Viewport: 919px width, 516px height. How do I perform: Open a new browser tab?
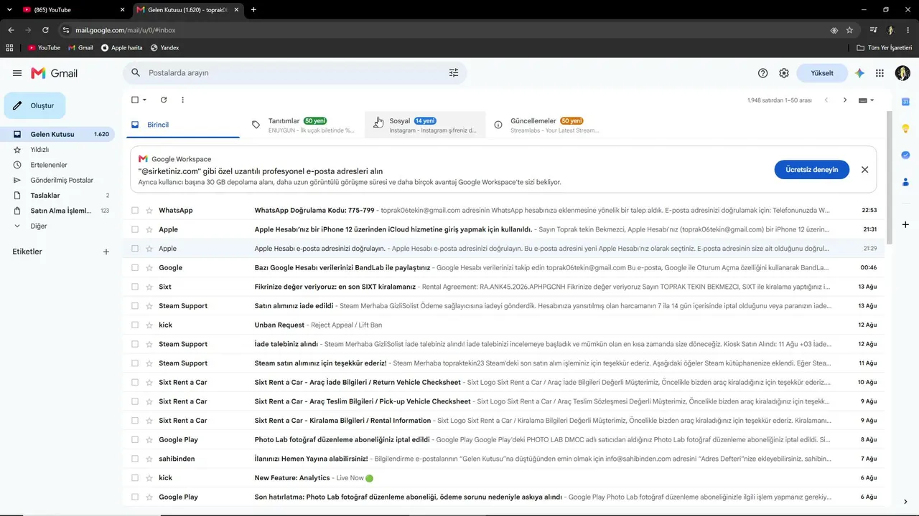pos(253,9)
